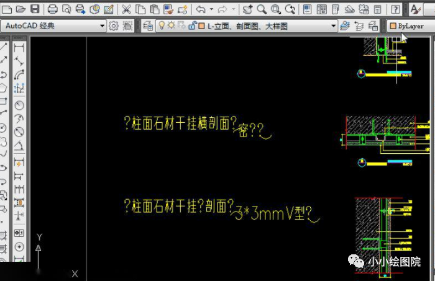Click the bottom vertical section drawing

[383, 238]
